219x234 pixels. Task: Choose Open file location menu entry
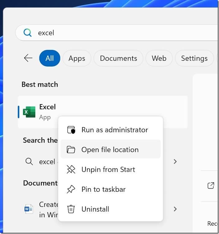[x=110, y=149]
